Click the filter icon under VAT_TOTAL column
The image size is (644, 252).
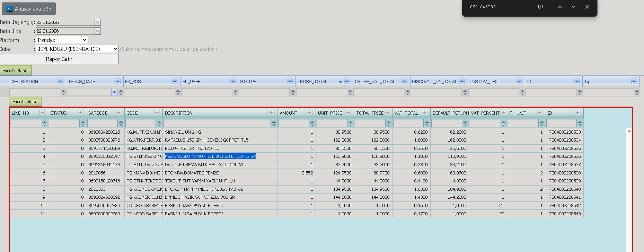coord(427,123)
